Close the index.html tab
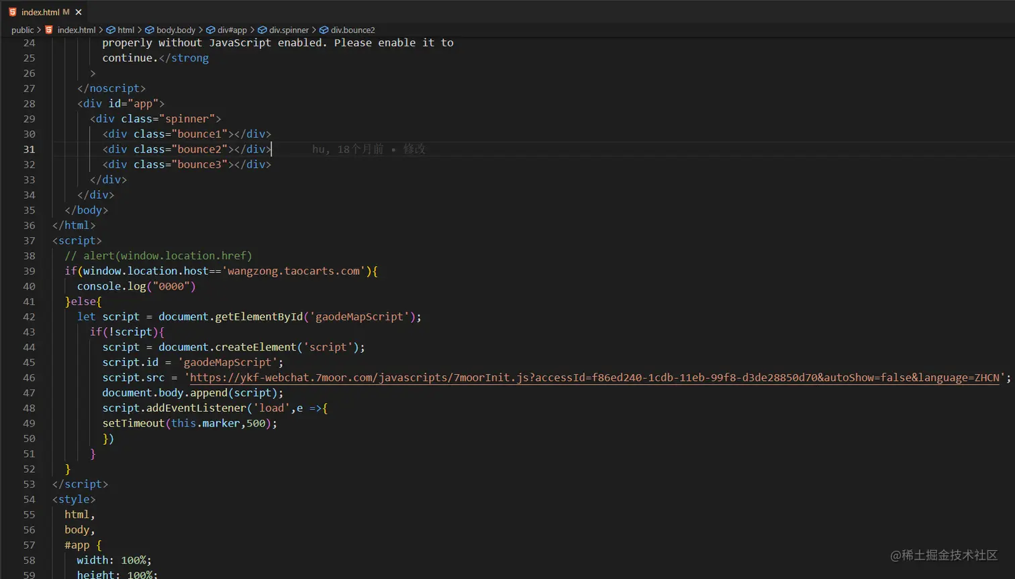Image resolution: width=1015 pixels, height=579 pixels. (79, 12)
